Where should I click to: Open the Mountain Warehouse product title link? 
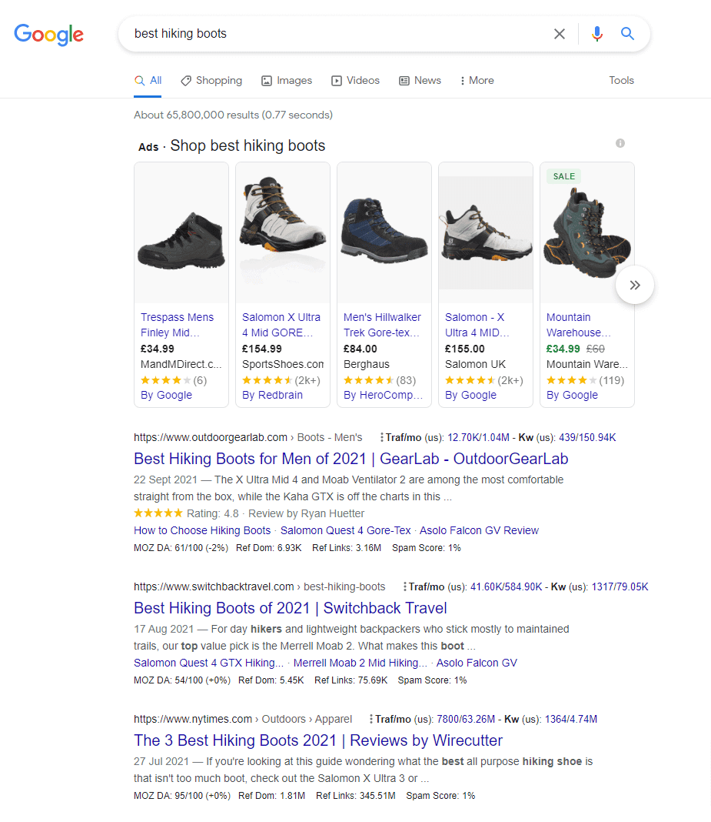pos(578,325)
